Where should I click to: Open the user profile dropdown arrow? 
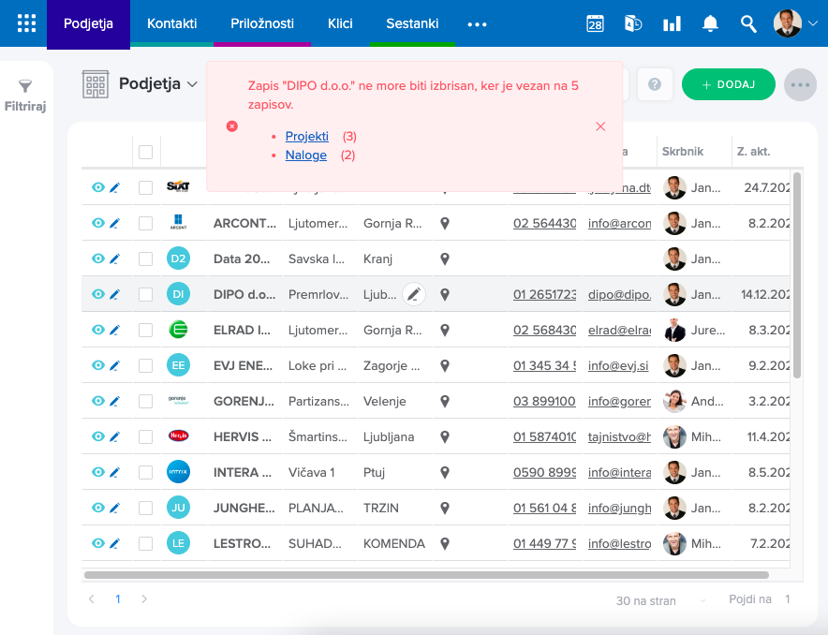(811, 24)
